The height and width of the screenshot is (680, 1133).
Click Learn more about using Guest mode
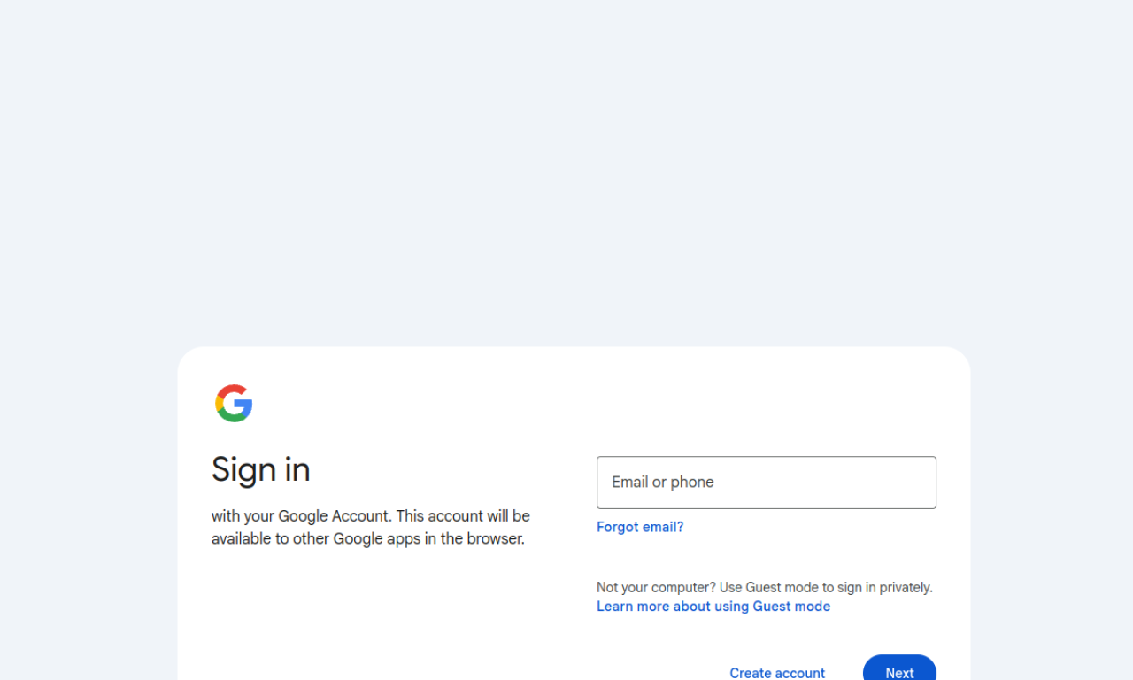713,606
